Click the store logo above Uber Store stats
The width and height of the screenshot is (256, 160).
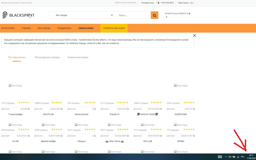tap(114, 125)
